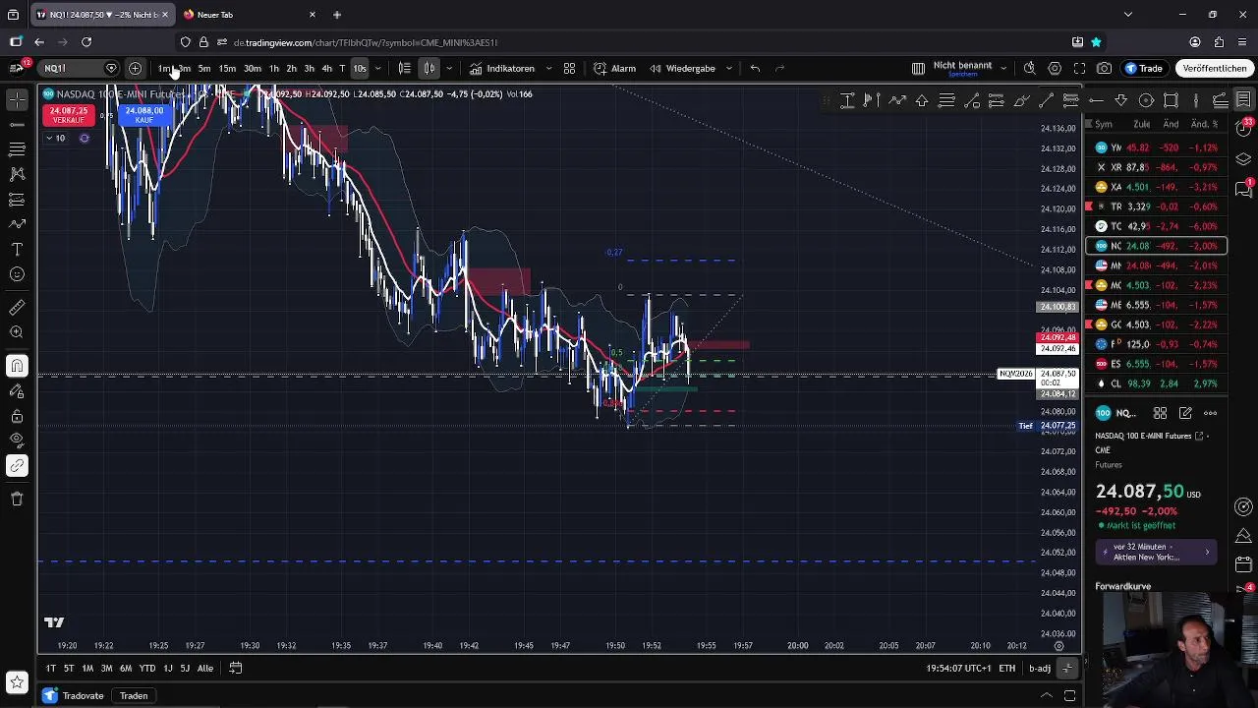The image size is (1258, 708).
Task: Remove drawings with the trash icon
Action: click(17, 499)
